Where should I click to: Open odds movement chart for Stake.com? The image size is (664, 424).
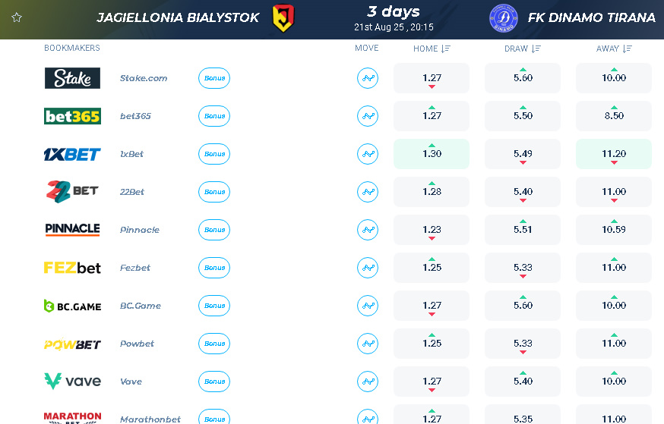pos(368,78)
